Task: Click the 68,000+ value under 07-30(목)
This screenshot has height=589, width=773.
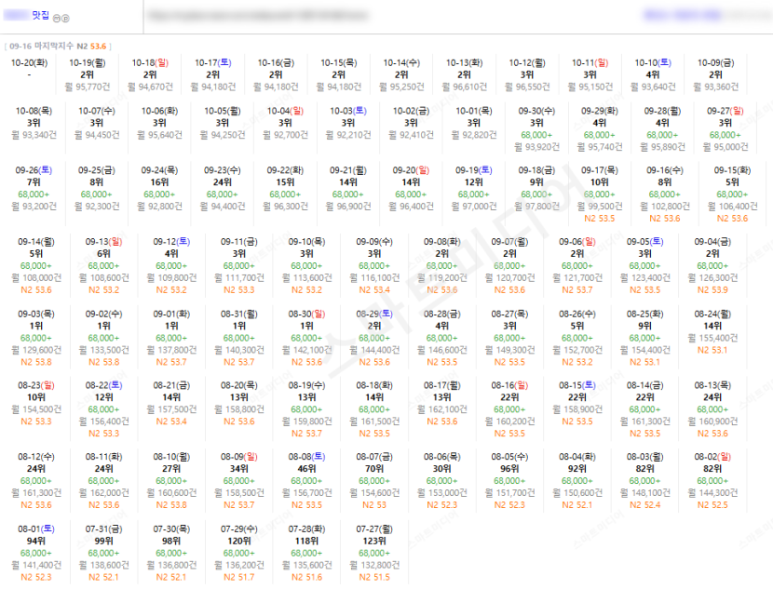Action: pos(171,553)
